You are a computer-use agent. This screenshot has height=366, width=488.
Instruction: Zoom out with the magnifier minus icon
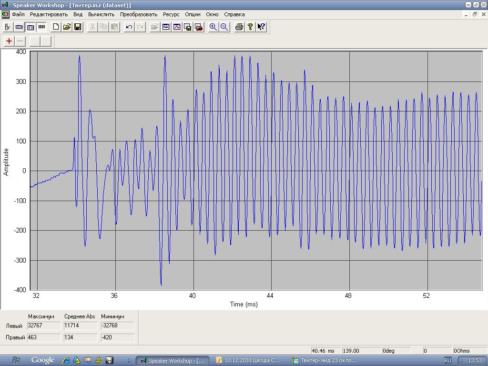224,27
